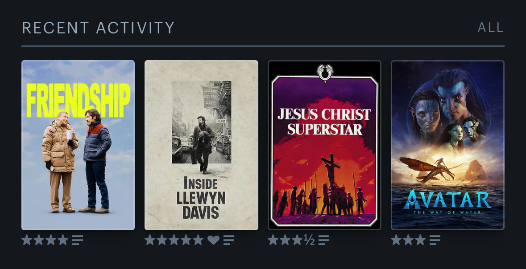View ALL recent activity
The height and width of the screenshot is (269, 526).
[x=490, y=28]
